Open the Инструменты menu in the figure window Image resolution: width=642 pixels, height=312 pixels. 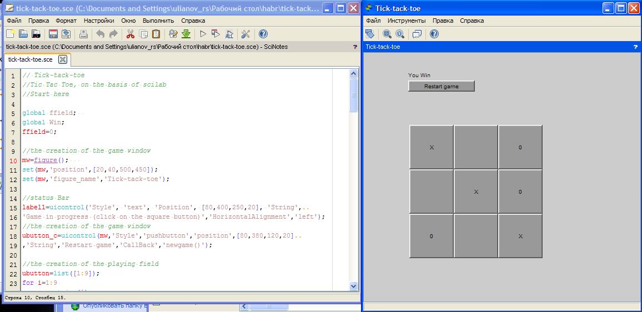tap(407, 21)
